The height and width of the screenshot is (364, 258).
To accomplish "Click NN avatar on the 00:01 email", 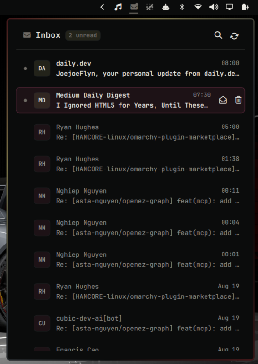I will [42, 260].
